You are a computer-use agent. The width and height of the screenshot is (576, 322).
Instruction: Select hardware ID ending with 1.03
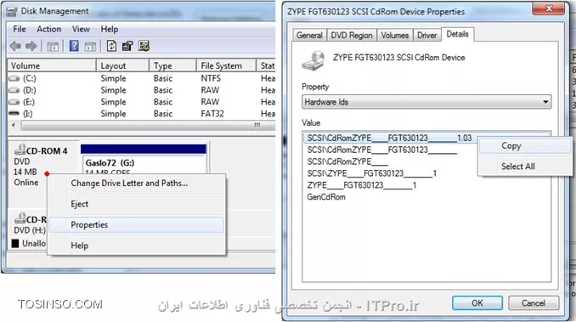(x=389, y=138)
